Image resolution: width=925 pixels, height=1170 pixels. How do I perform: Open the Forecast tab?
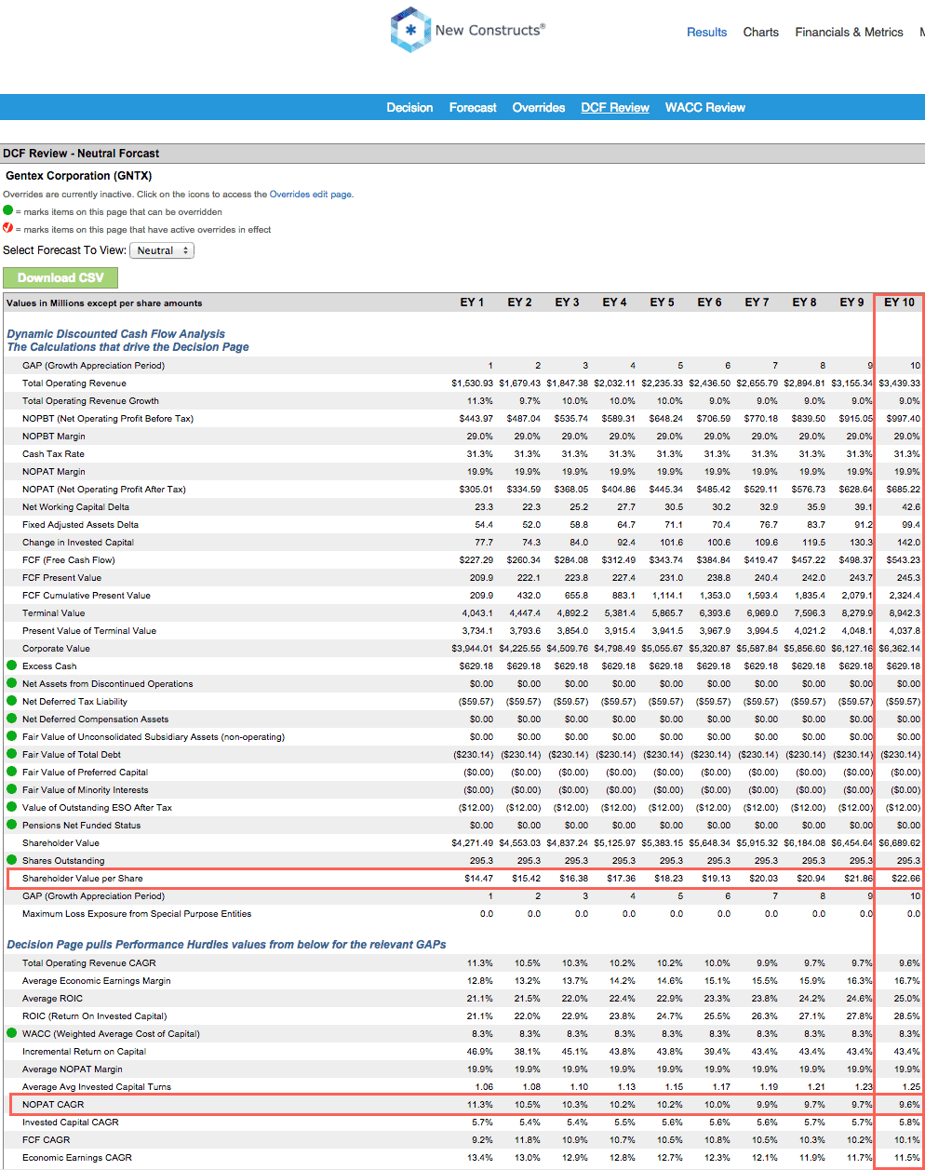473,108
